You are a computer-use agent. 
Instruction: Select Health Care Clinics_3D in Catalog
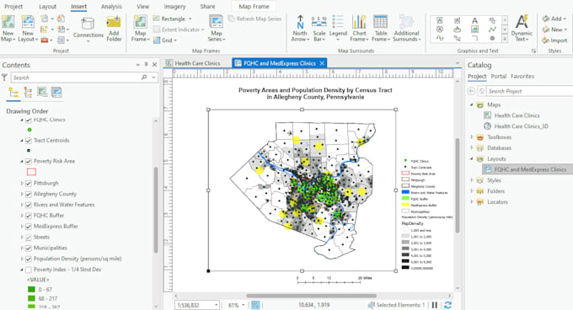coord(521,126)
